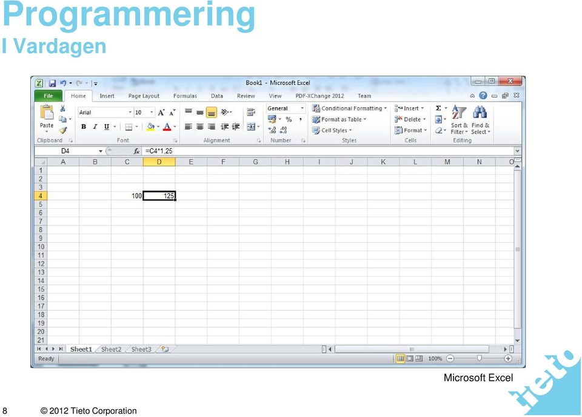582x417 pixels.
Task: Toggle Center text alignment
Action: (199, 126)
